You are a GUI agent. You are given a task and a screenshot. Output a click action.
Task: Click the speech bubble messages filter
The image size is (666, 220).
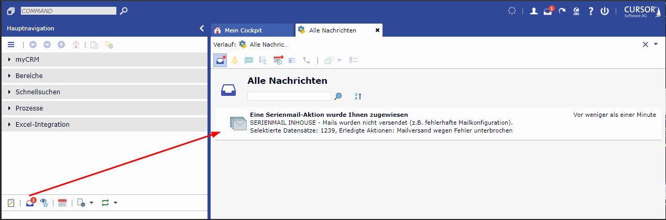pyautogui.click(x=249, y=60)
